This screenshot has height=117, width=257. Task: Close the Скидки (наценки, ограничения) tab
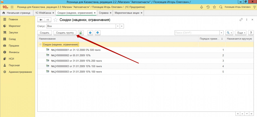click(95, 13)
